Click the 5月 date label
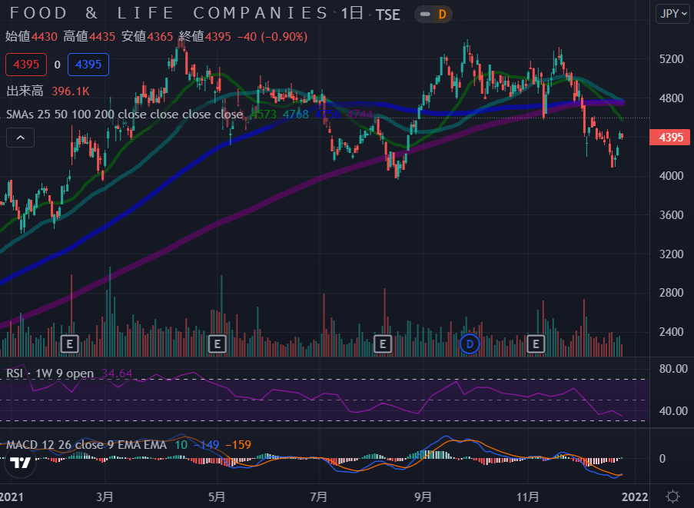Screen dimensions: 694x508 coord(217,497)
